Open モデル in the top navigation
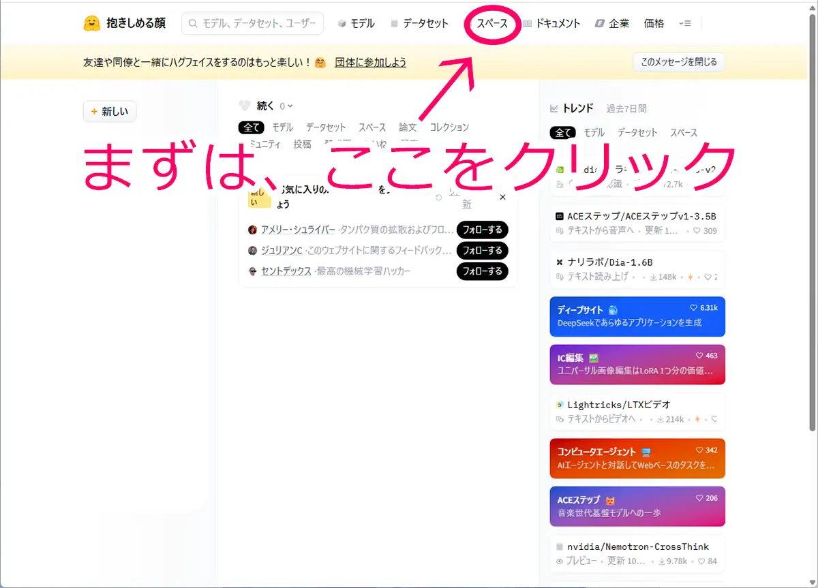Viewport: 818px width, 588px height. point(357,23)
